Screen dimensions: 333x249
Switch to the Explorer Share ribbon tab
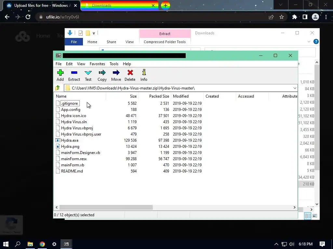111,42
